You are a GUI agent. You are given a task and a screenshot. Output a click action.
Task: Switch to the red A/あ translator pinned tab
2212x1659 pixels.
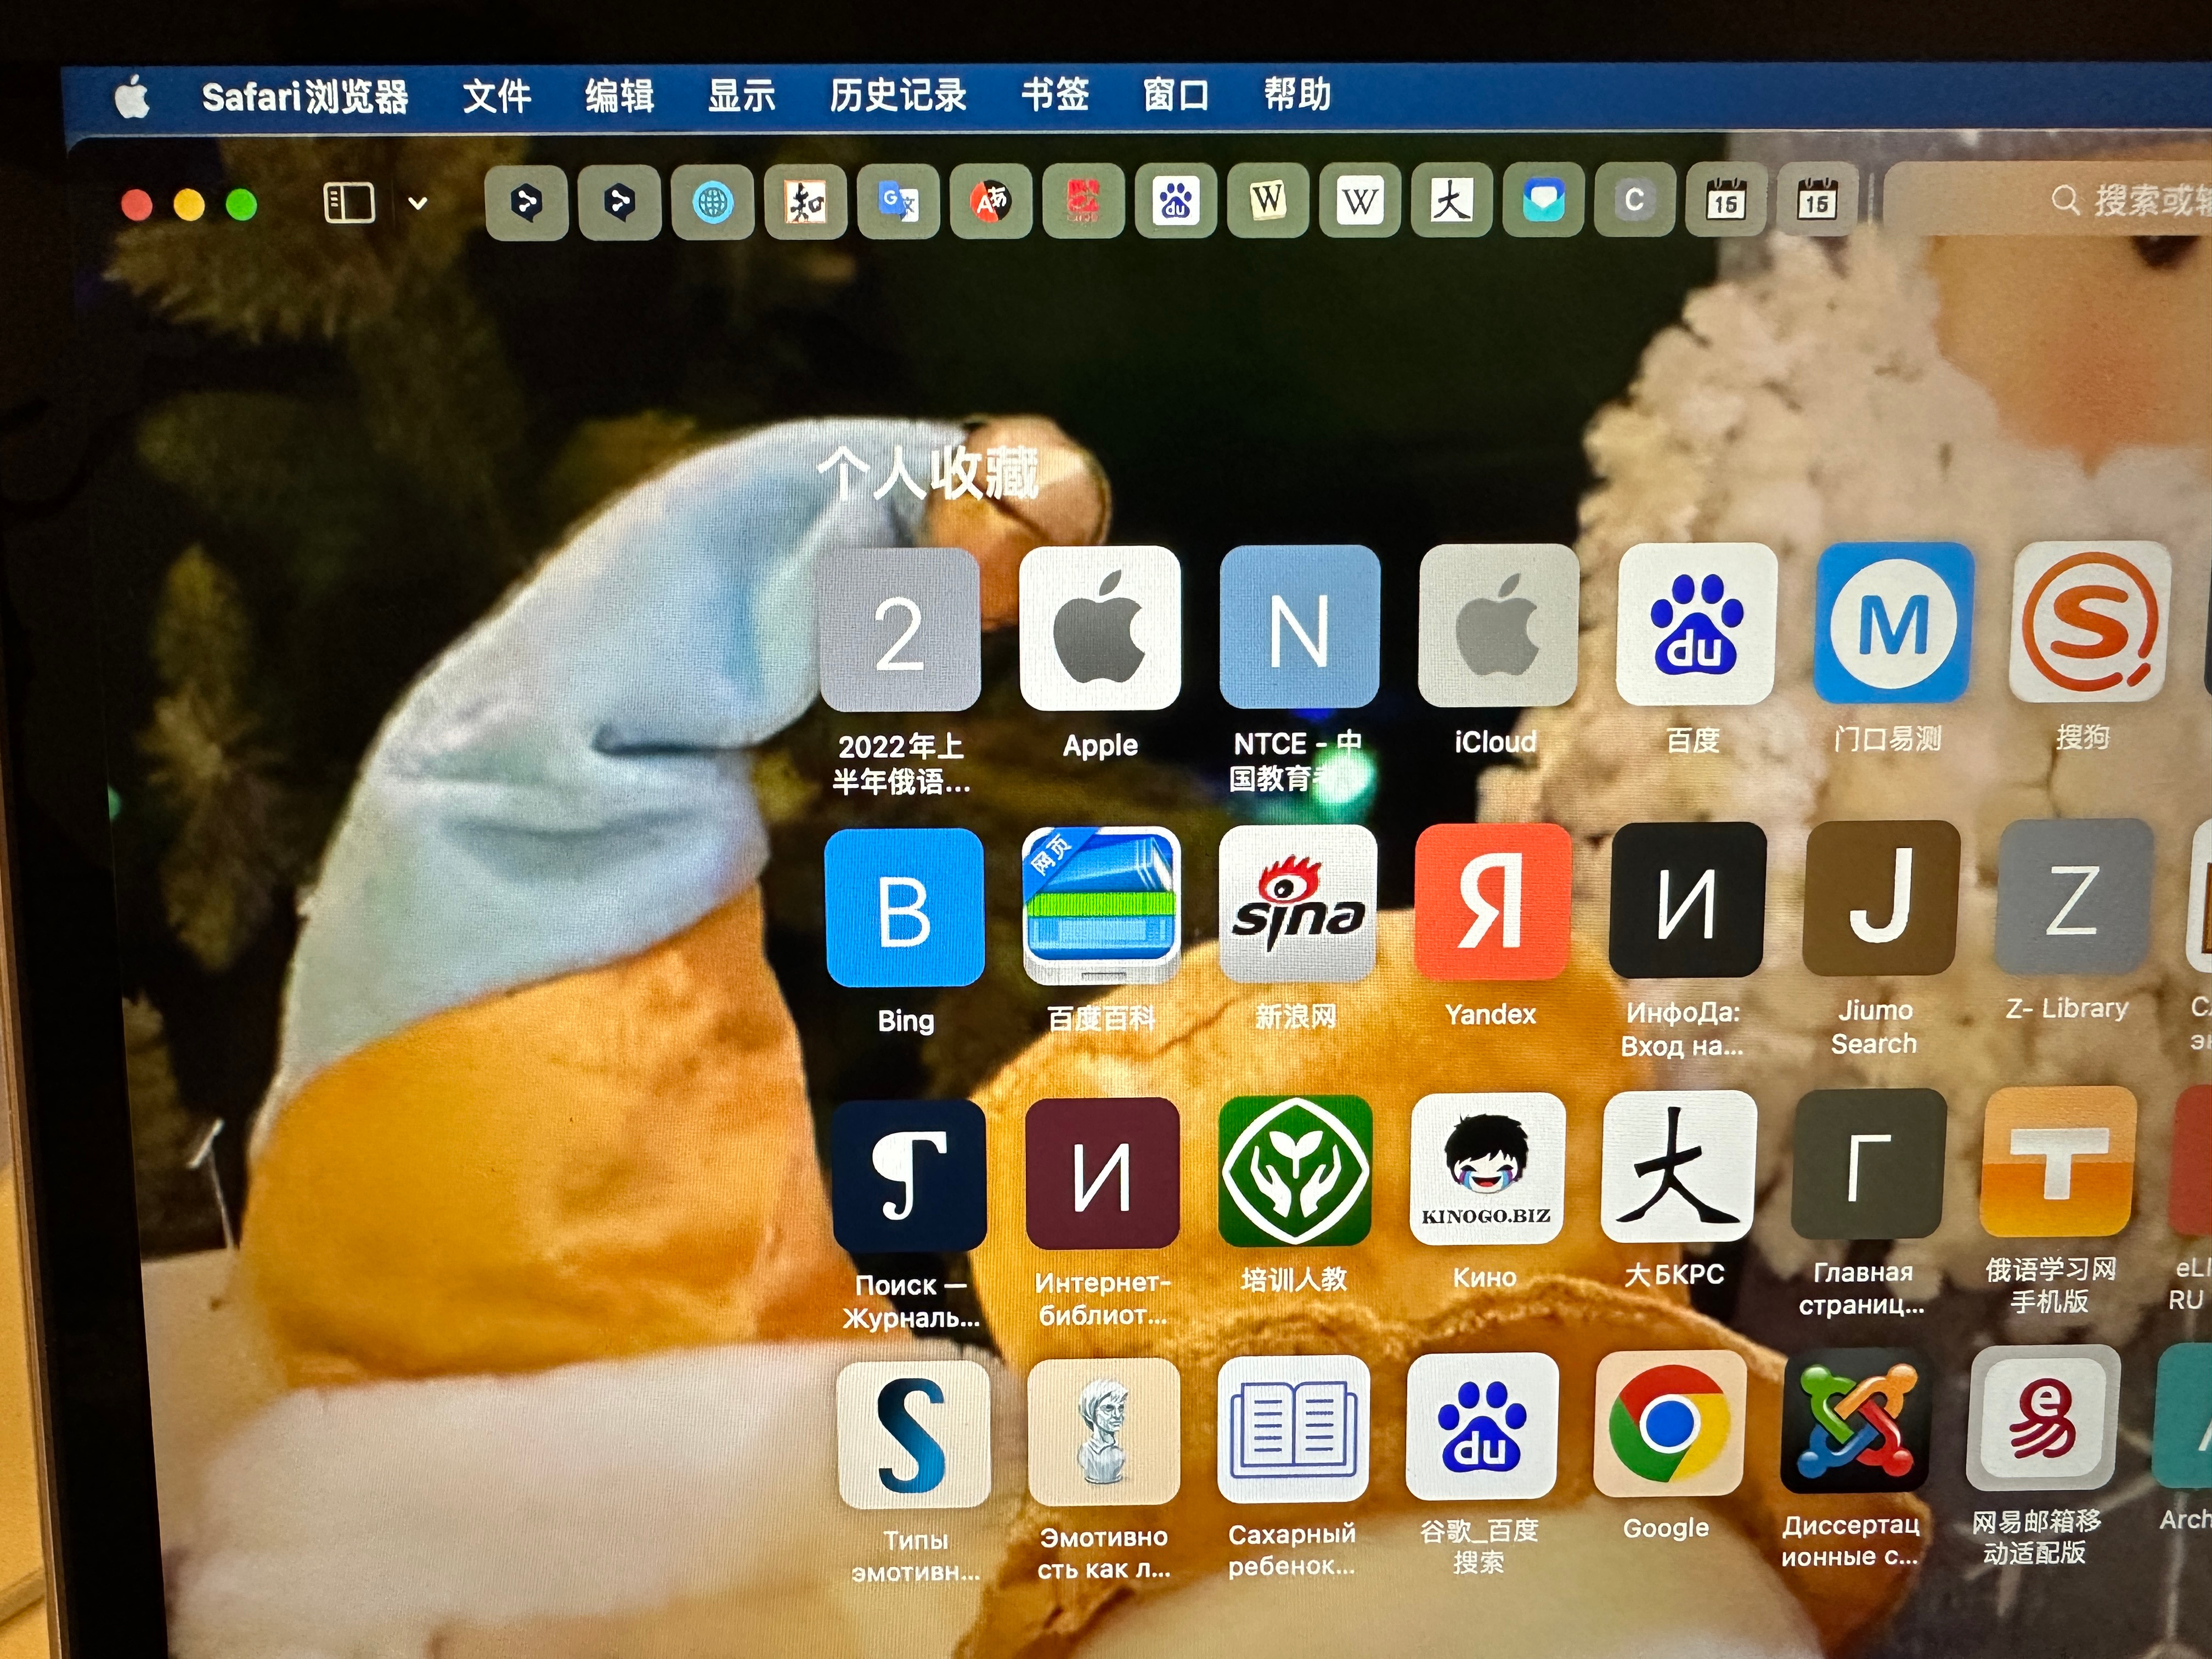(991, 202)
